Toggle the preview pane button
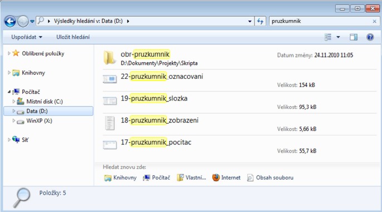The image size is (382, 212). pos(354,37)
